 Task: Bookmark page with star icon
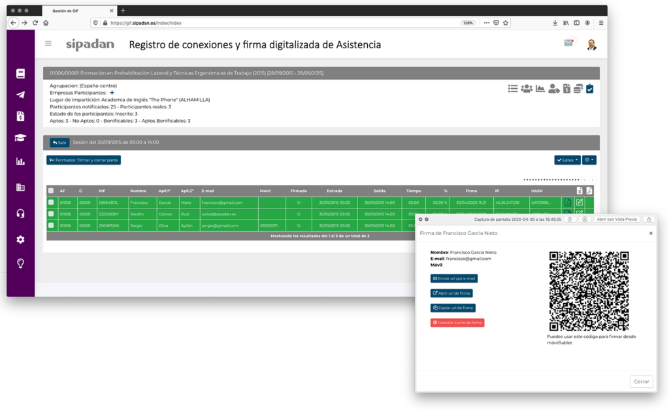[x=506, y=23]
